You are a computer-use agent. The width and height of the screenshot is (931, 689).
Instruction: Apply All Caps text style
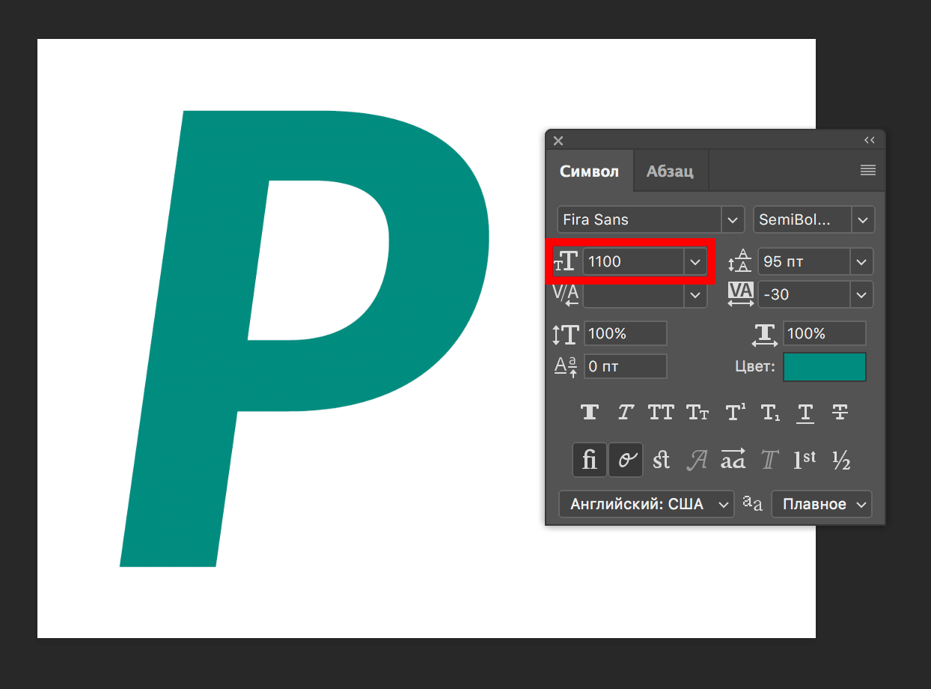pos(661,412)
